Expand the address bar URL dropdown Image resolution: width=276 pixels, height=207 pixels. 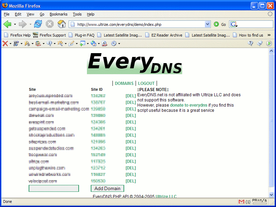point(208,24)
